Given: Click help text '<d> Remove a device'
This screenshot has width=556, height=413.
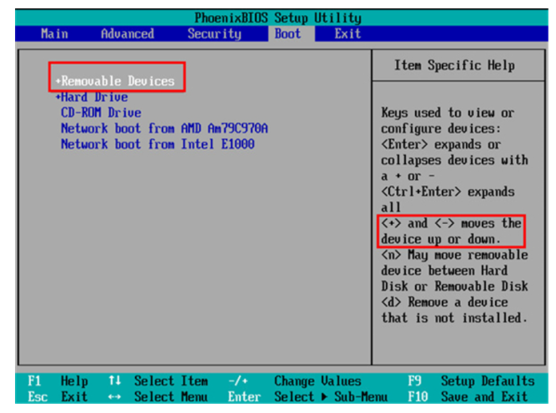Looking at the screenshot, I should point(444,302).
